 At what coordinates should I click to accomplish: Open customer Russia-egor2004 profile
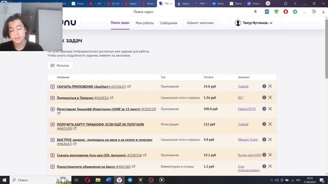250,155
